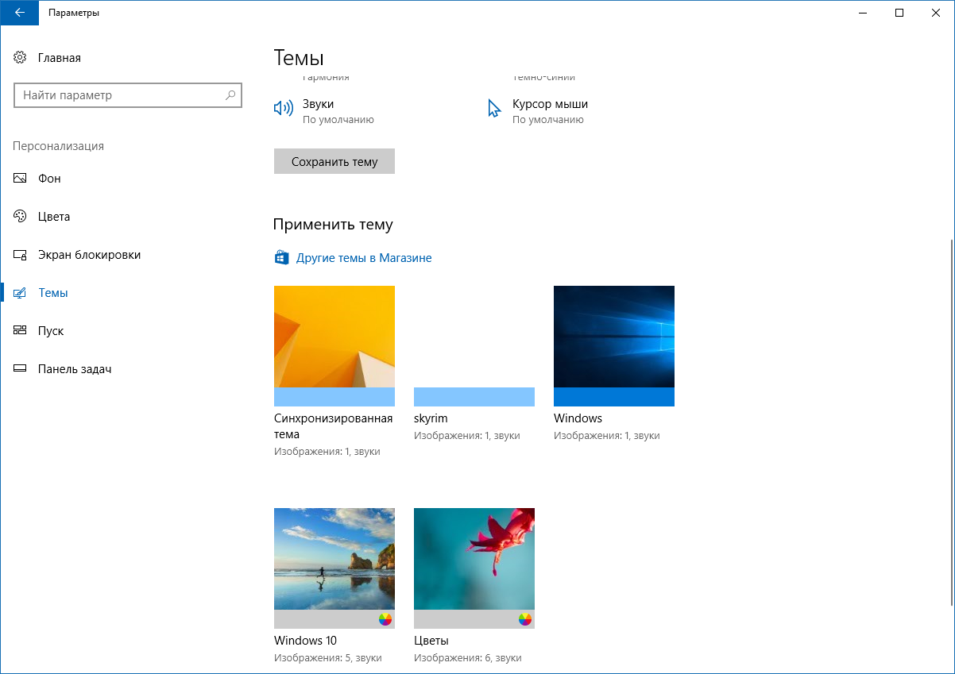This screenshot has width=955, height=674.
Task: Click the Экран блокировки monitor icon
Action: point(21,255)
